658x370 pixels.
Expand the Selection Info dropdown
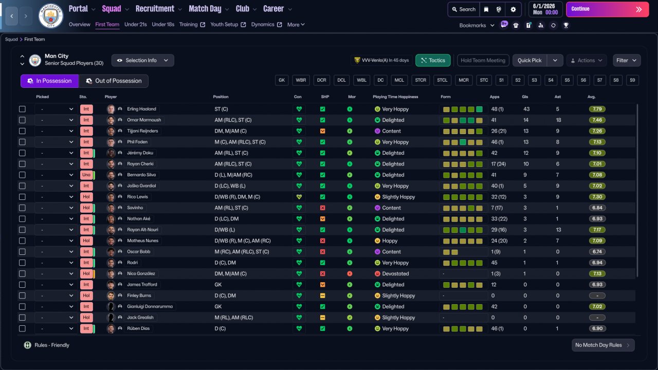(x=142, y=60)
